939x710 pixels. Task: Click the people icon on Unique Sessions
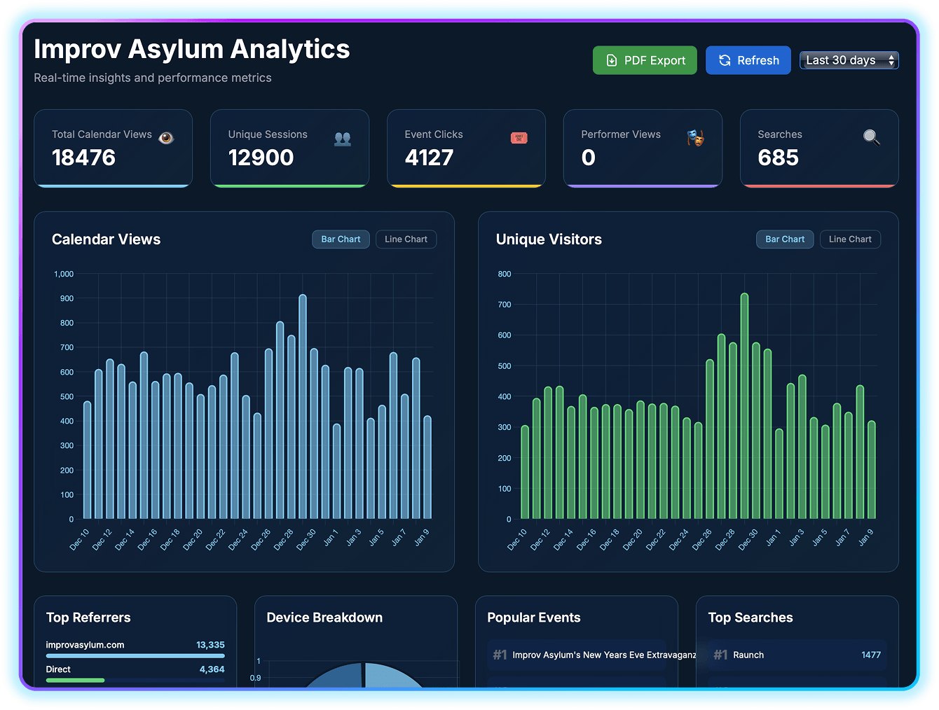coord(343,139)
